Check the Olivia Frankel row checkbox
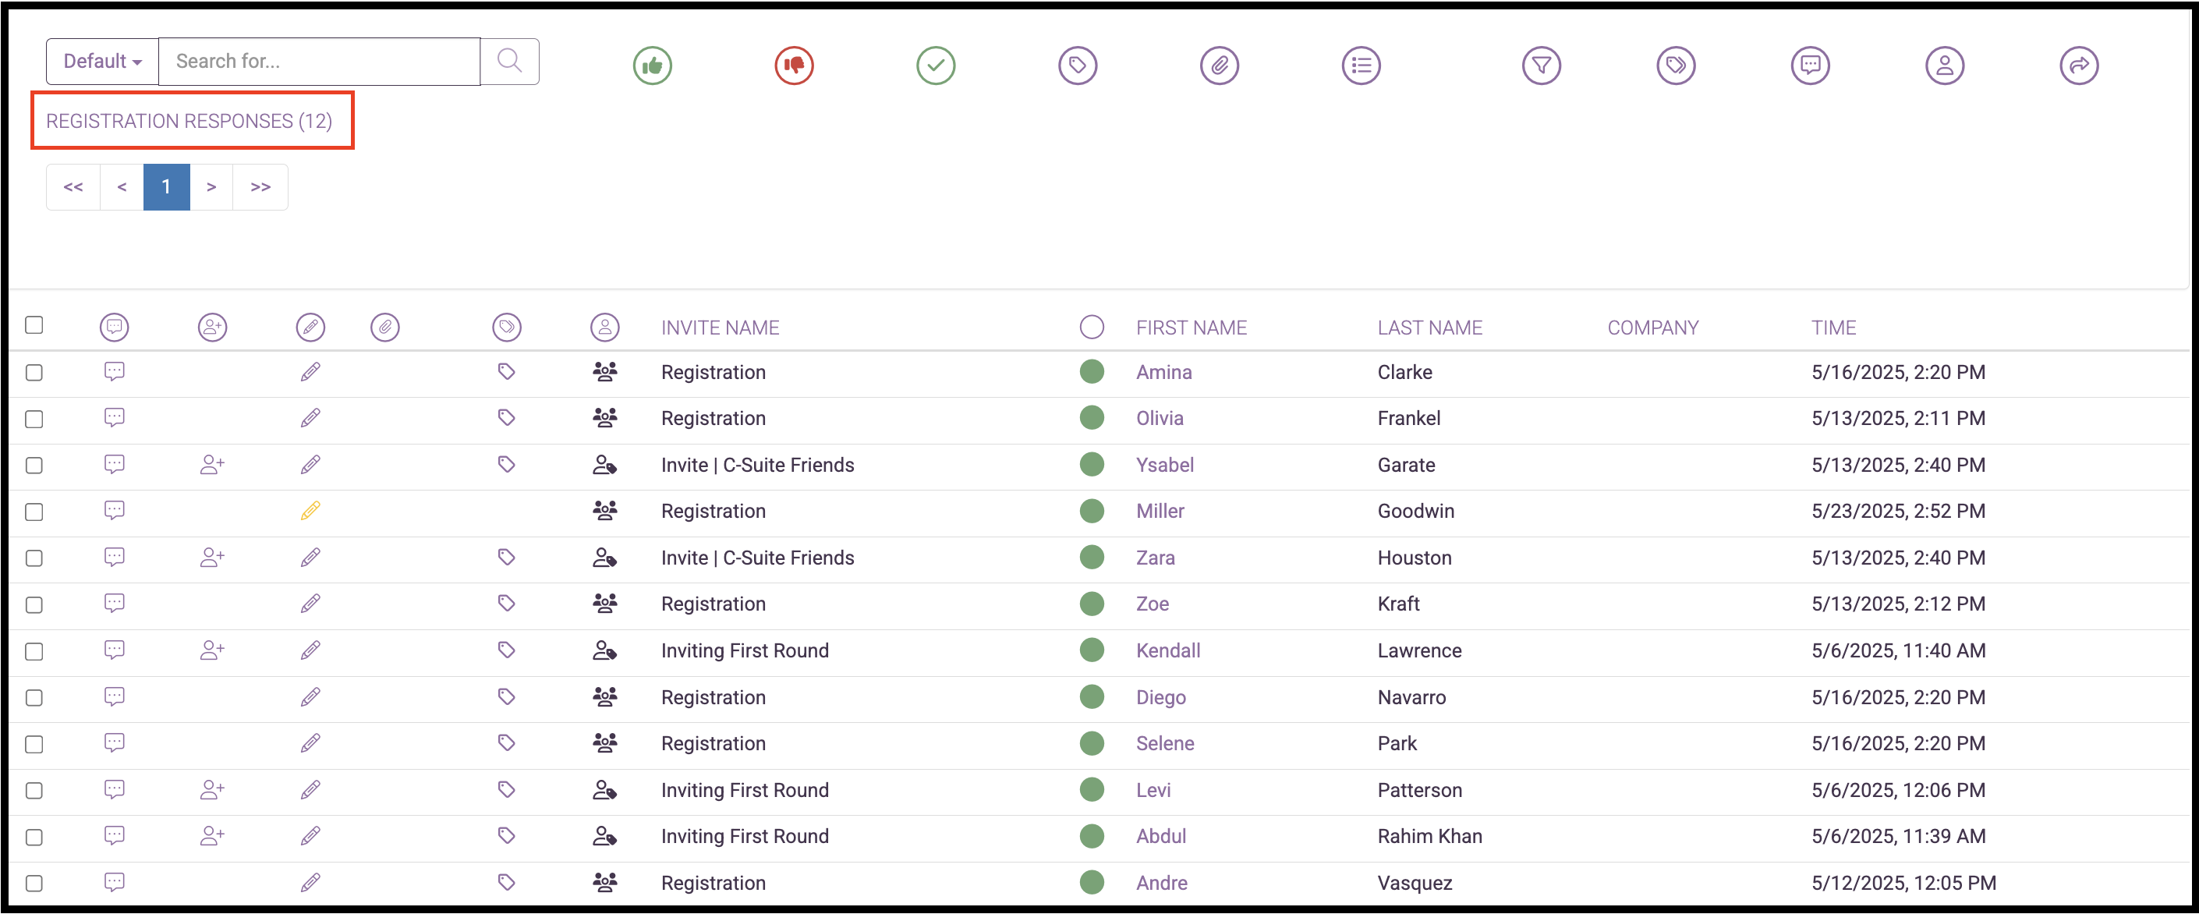The height and width of the screenshot is (914, 2199). (34, 419)
